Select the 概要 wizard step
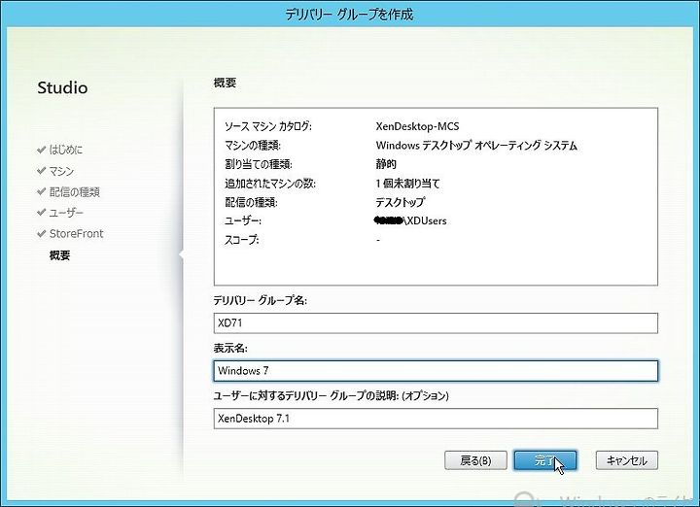The image size is (700, 507). click(x=60, y=255)
